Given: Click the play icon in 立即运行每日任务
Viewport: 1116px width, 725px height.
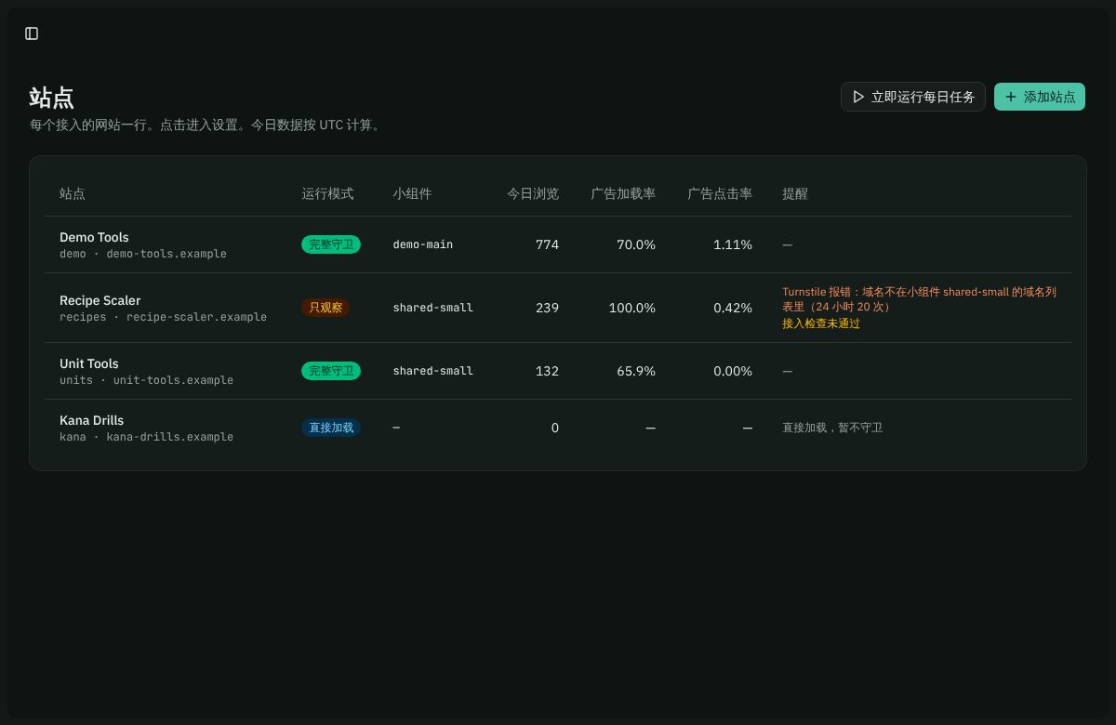Looking at the screenshot, I should pyautogui.click(x=858, y=97).
